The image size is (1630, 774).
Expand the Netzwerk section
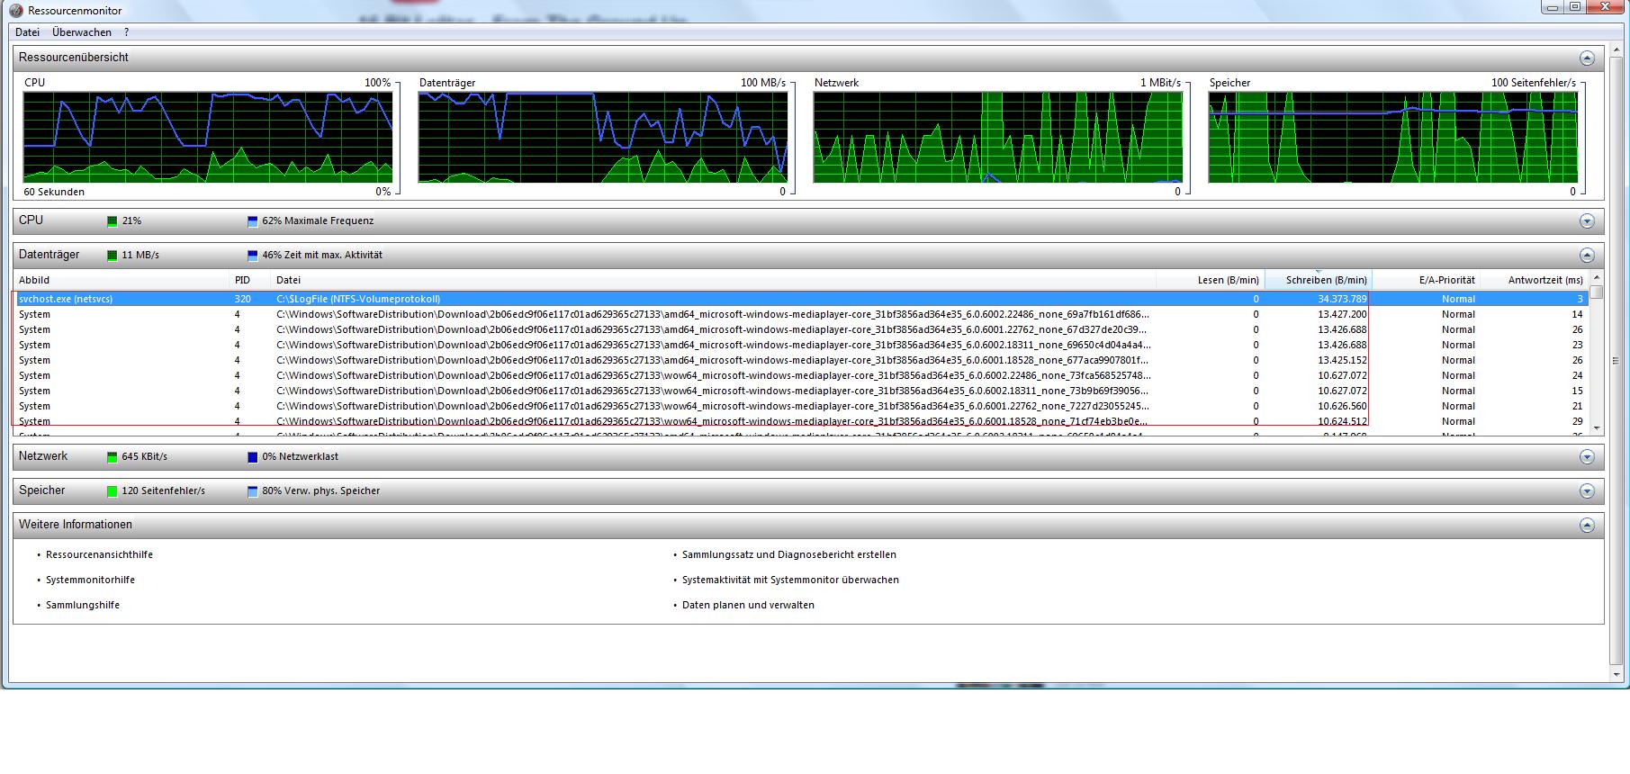[1587, 457]
